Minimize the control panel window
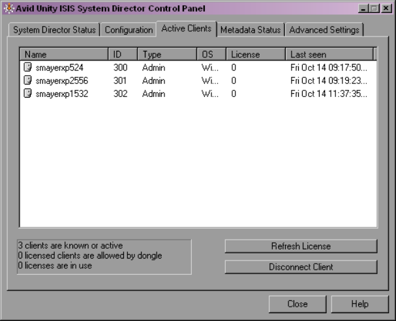 363,9
